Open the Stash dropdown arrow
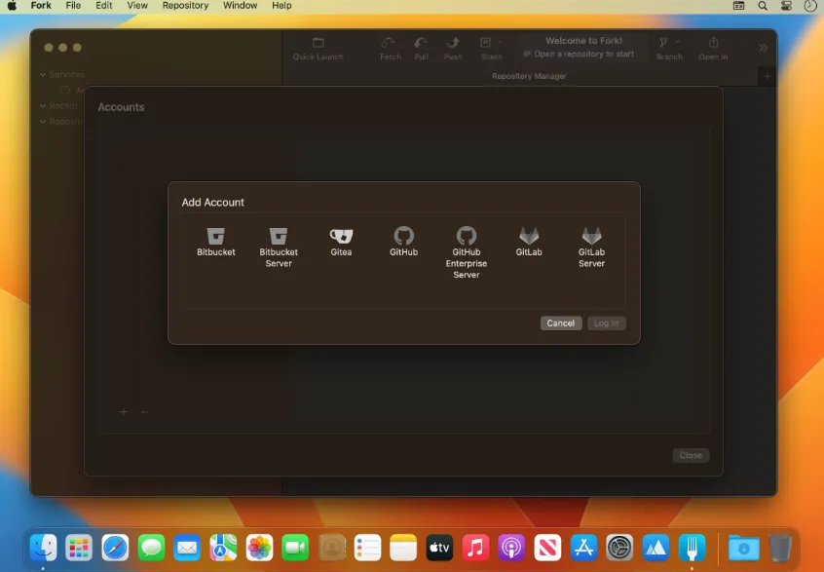824x572 pixels. click(500, 42)
